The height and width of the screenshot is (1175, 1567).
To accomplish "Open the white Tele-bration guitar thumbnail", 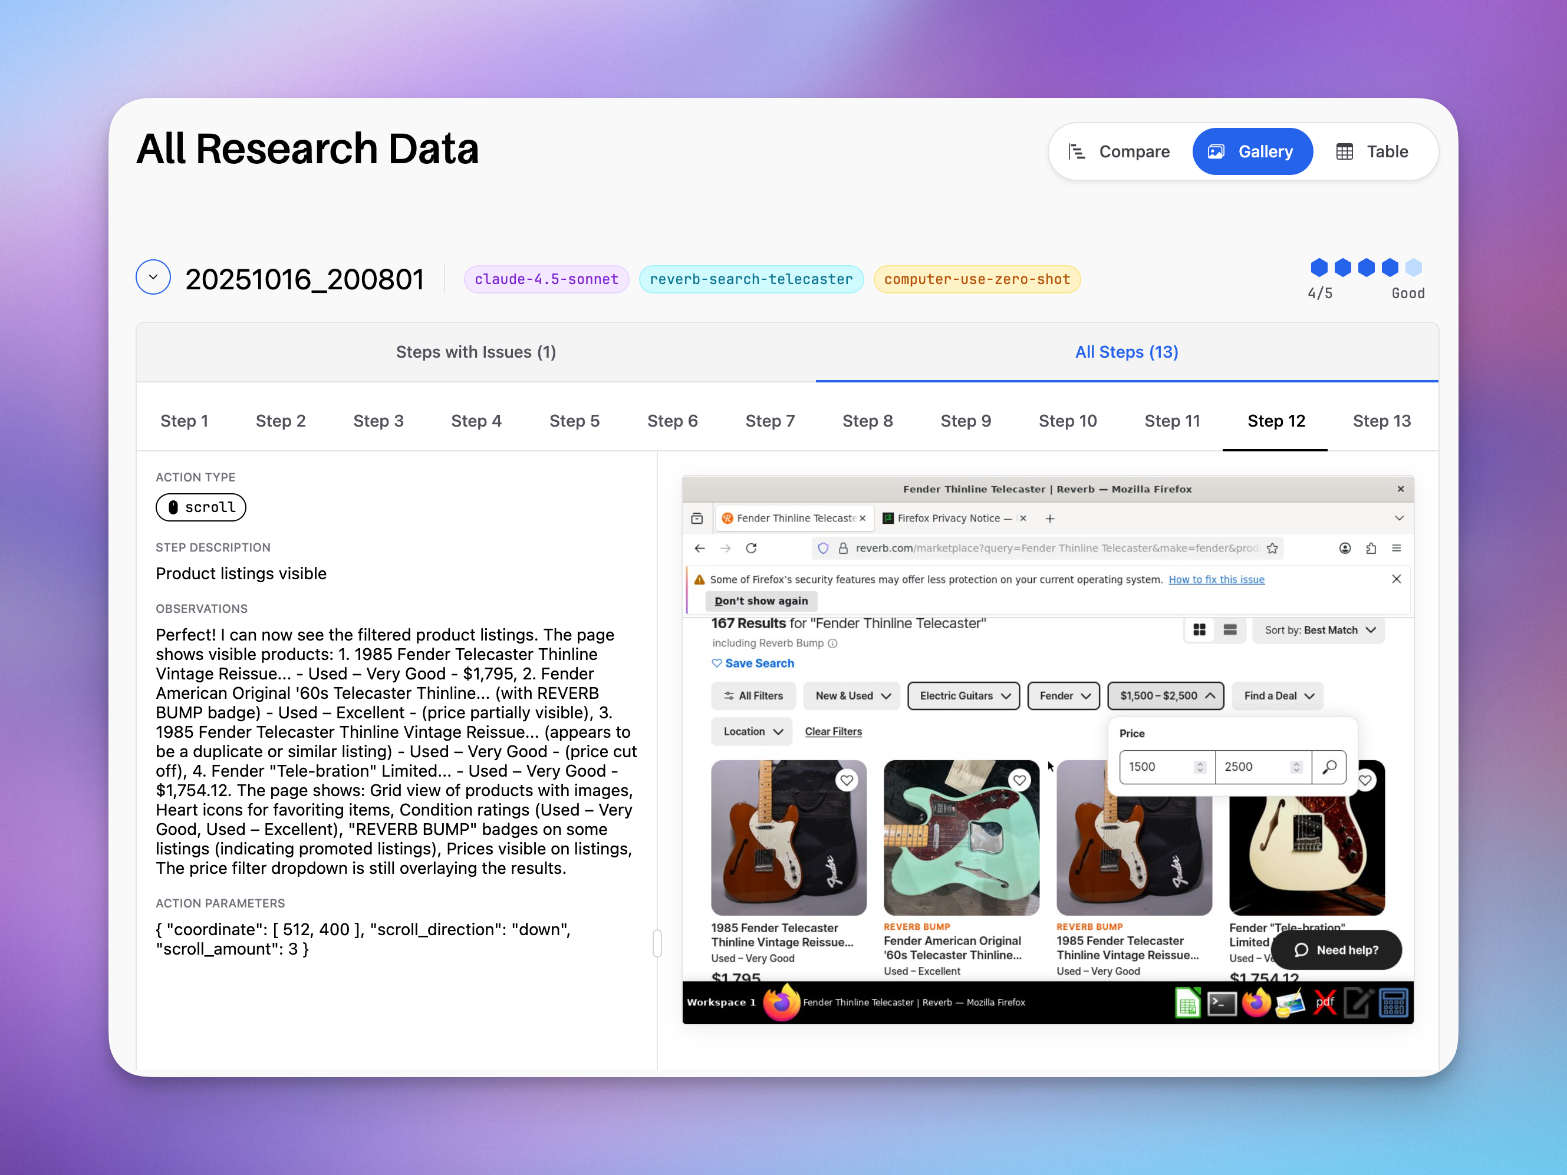I will tap(1307, 856).
